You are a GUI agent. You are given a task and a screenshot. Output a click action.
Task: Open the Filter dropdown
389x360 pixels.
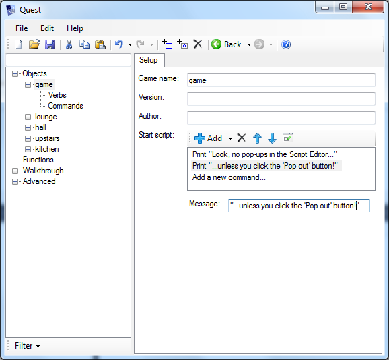click(27, 346)
